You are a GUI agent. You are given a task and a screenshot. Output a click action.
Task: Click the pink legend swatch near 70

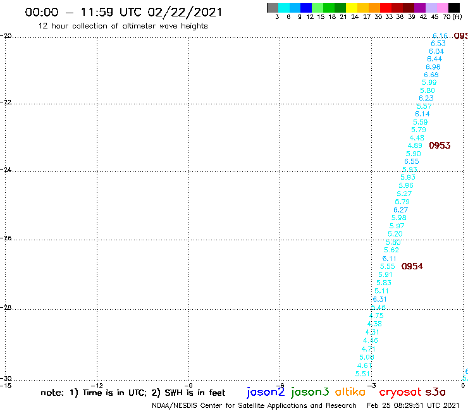pos(443,8)
